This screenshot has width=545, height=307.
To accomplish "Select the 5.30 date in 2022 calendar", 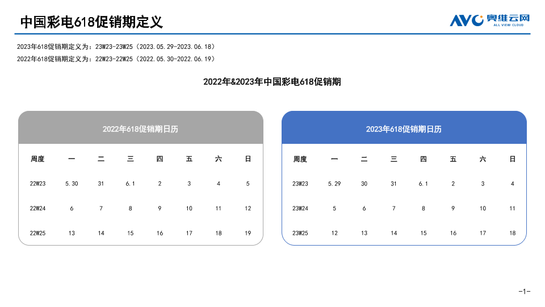I will [x=72, y=184].
